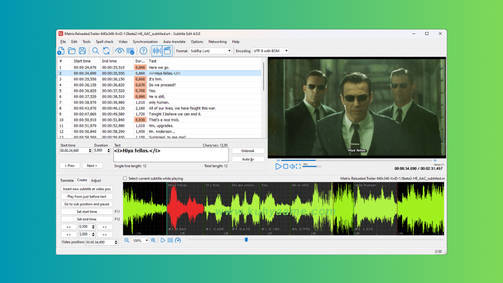The height and width of the screenshot is (283, 503).
Task: Mute the video with speaker icon
Action: [292, 167]
